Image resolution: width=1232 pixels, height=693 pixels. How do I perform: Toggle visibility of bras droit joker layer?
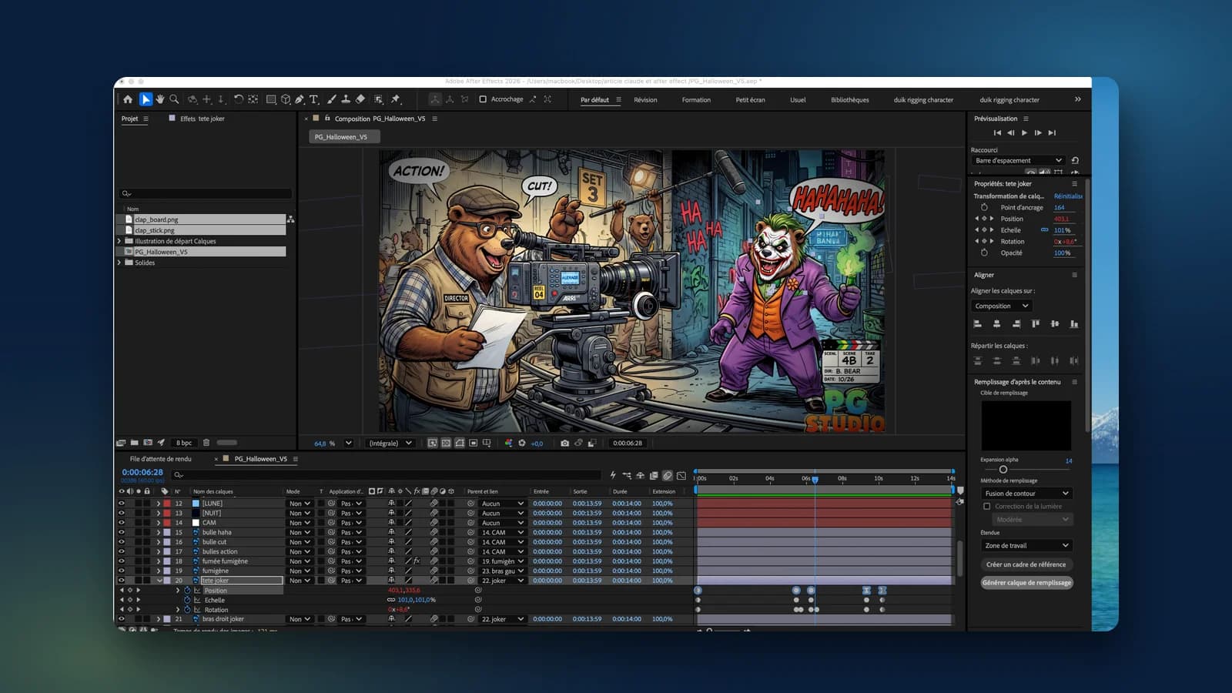[122, 619]
